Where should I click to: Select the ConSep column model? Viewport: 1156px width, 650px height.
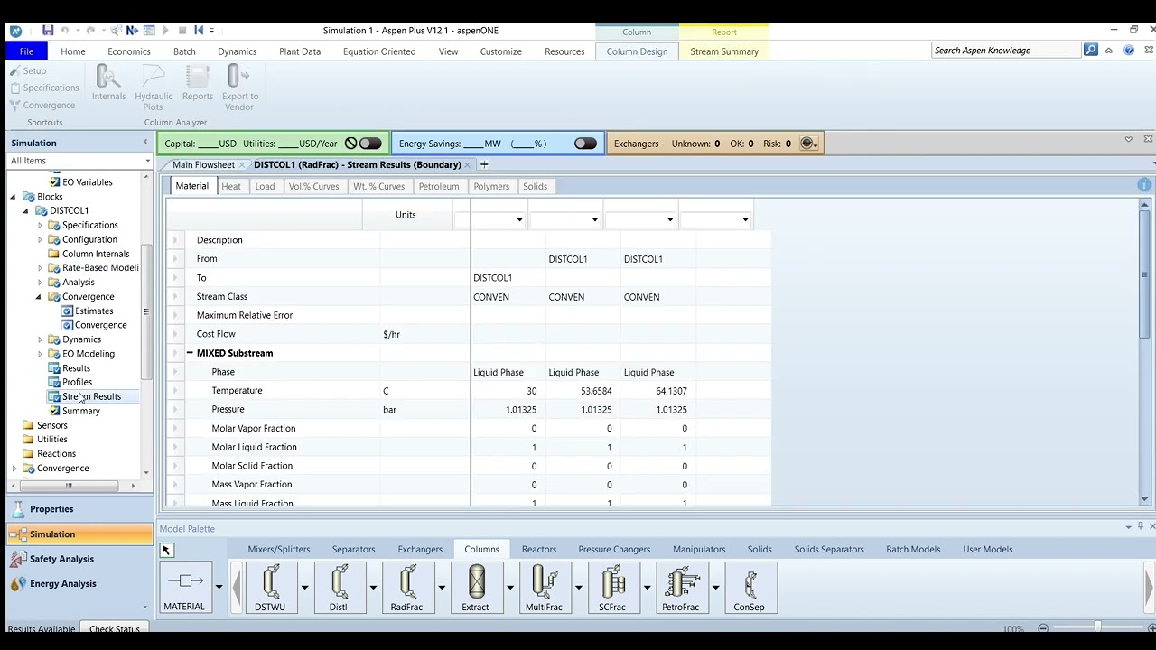click(750, 588)
